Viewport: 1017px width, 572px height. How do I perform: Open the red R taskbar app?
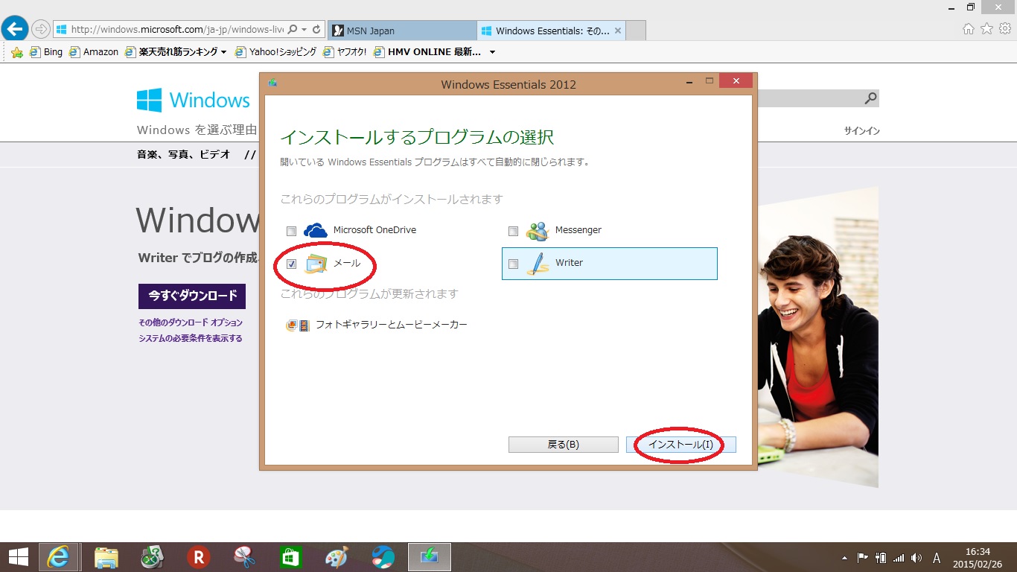[x=198, y=556]
